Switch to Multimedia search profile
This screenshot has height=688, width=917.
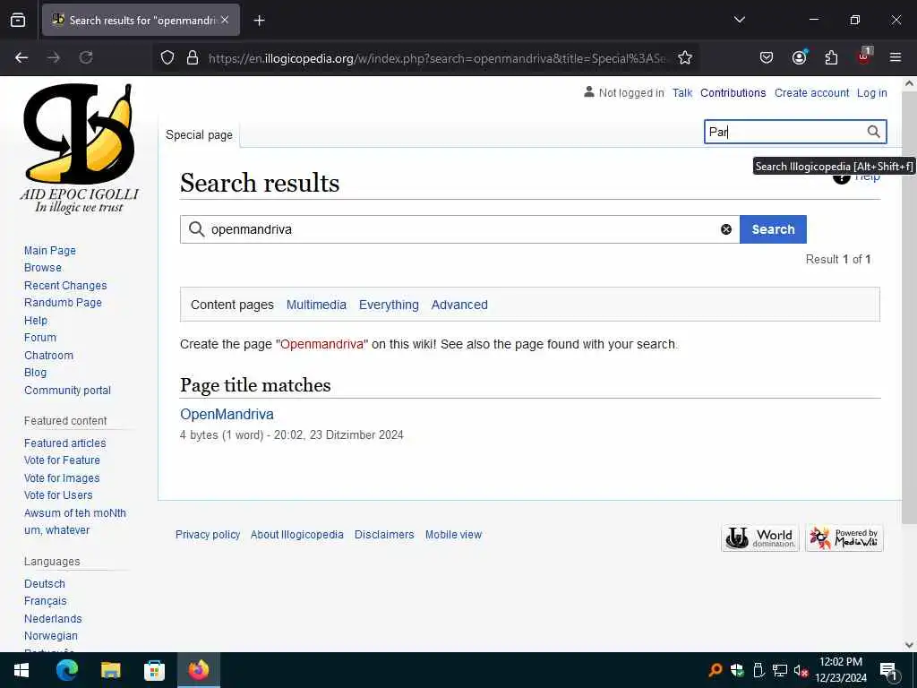(x=316, y=305)
